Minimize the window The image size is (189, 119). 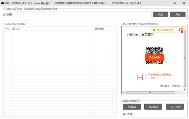[x=165, y=3]
